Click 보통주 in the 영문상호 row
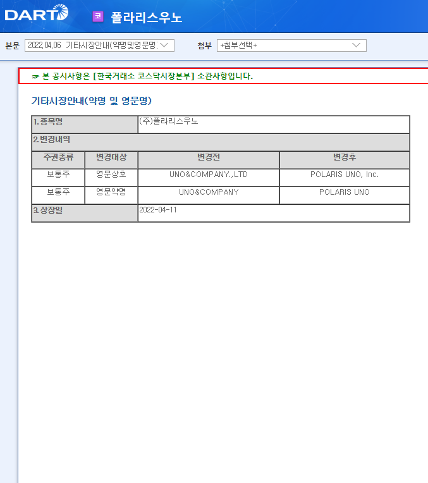The width and height of the screenshot is (428, 483). tap(58, 178)
